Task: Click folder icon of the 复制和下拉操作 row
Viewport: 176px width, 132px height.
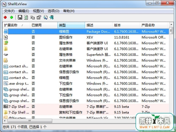Action: click(6, 112)
